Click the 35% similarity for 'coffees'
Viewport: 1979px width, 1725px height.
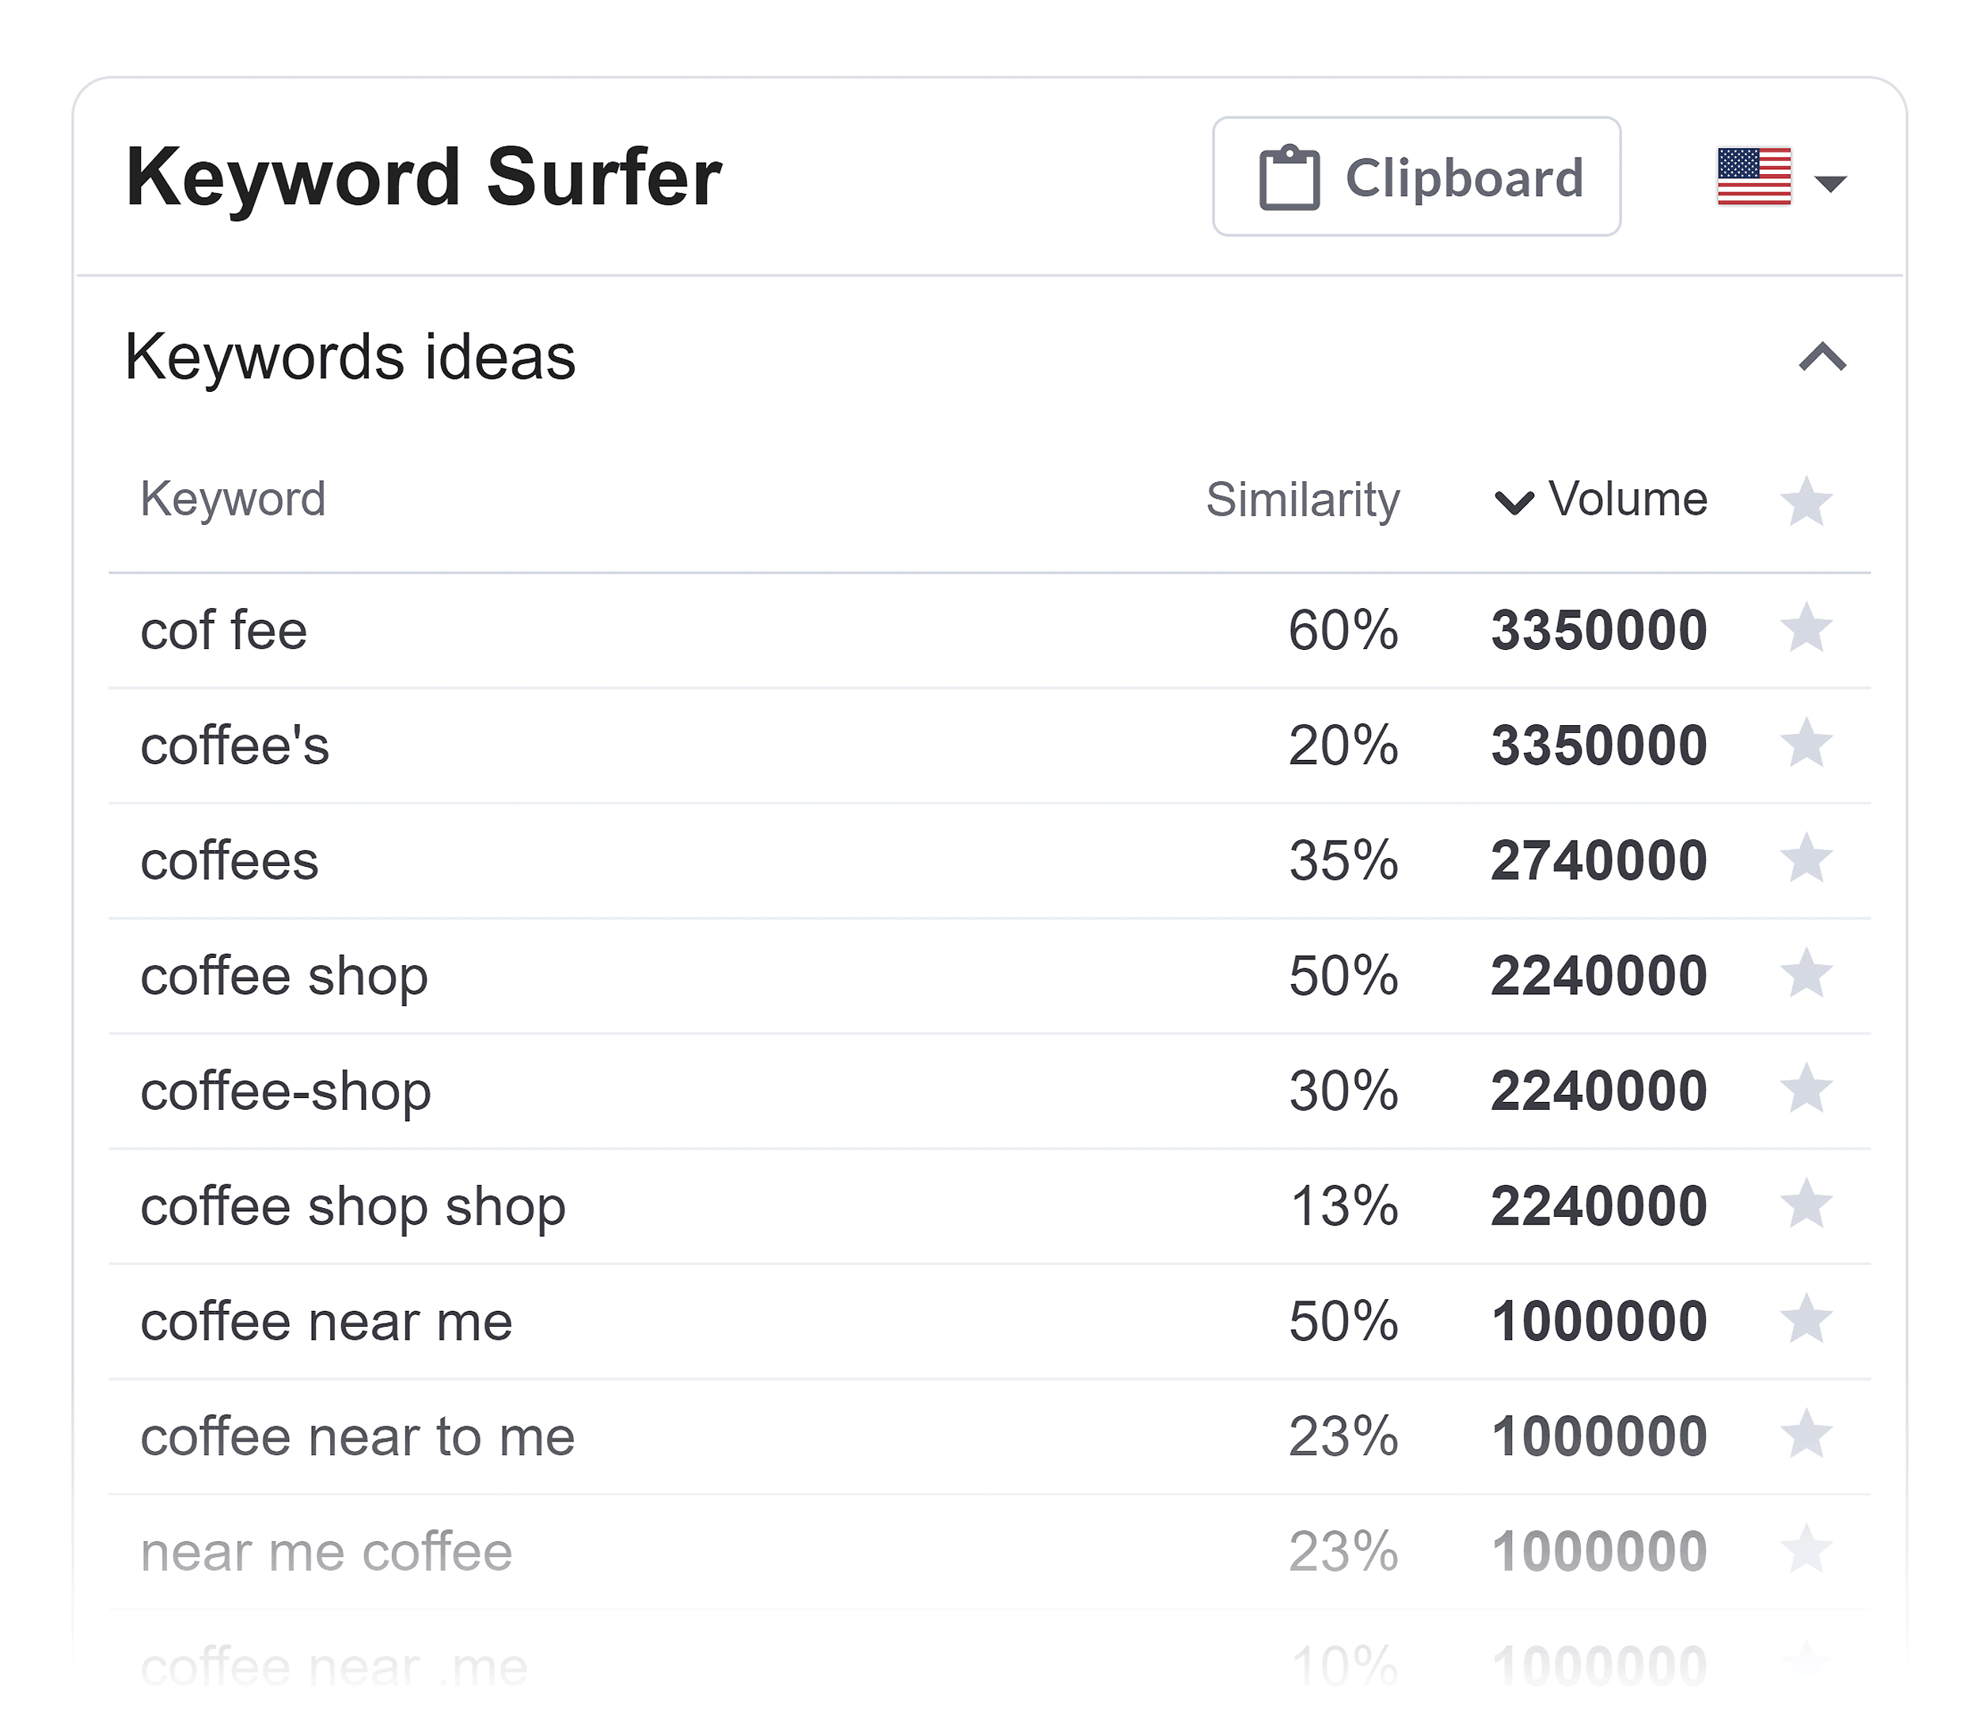pos(1343,861)
